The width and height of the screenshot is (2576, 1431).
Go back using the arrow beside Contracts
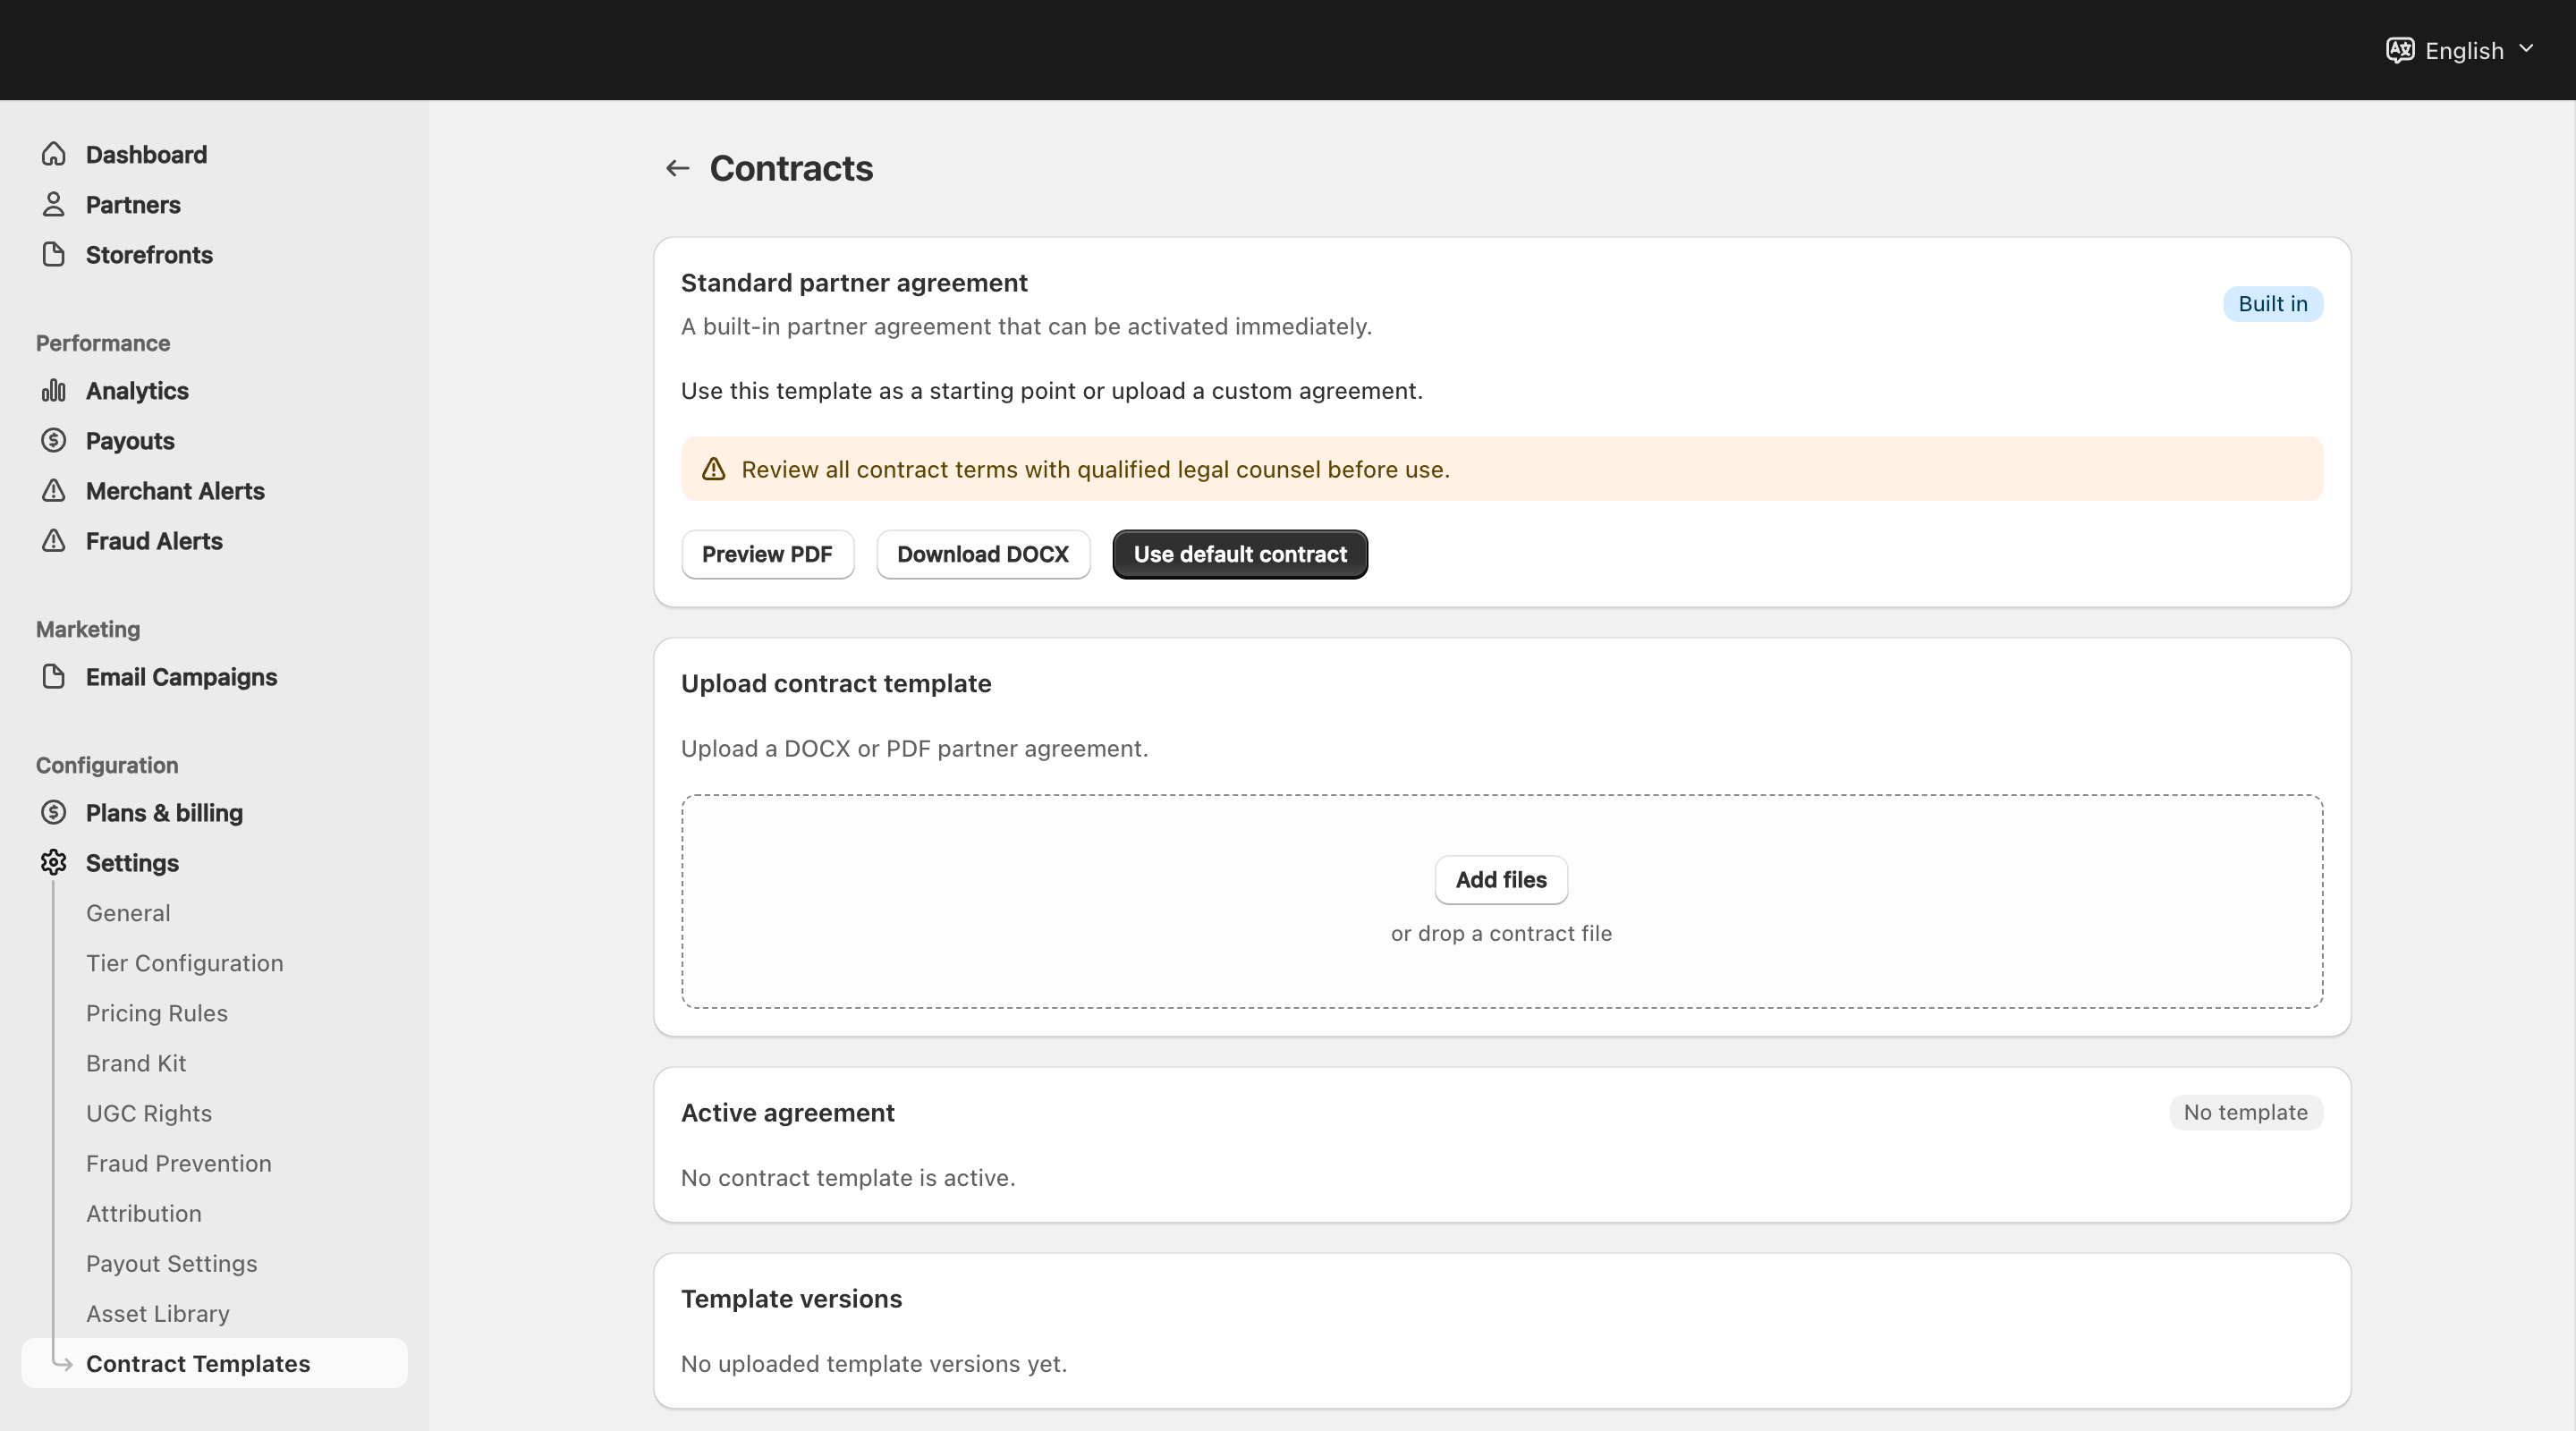(678, 168)
